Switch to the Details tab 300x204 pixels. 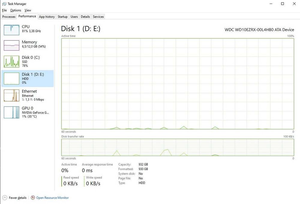pyautogui.click(x=85, y=16)
